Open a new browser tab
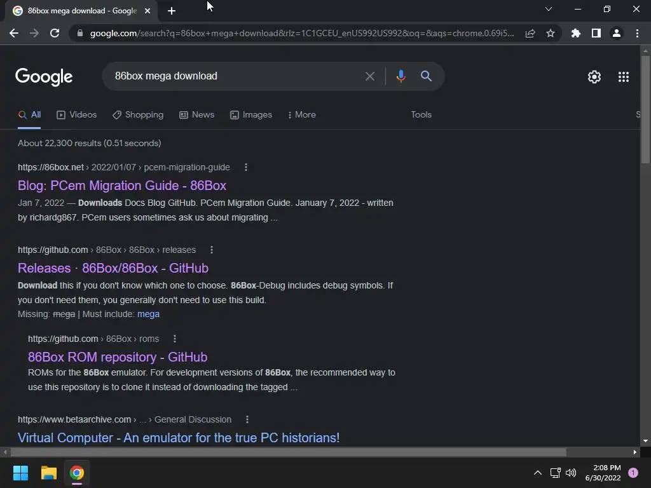The width and height of the screenshot is (651, 488). pos(172,11)
